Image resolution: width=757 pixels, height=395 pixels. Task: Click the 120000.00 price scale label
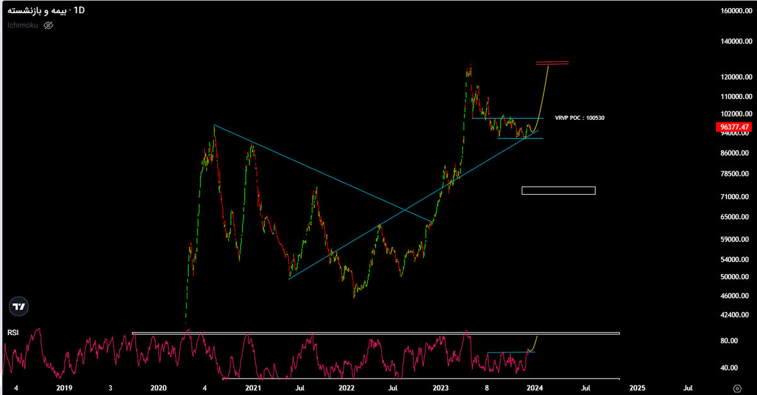(x=736, y=77)
